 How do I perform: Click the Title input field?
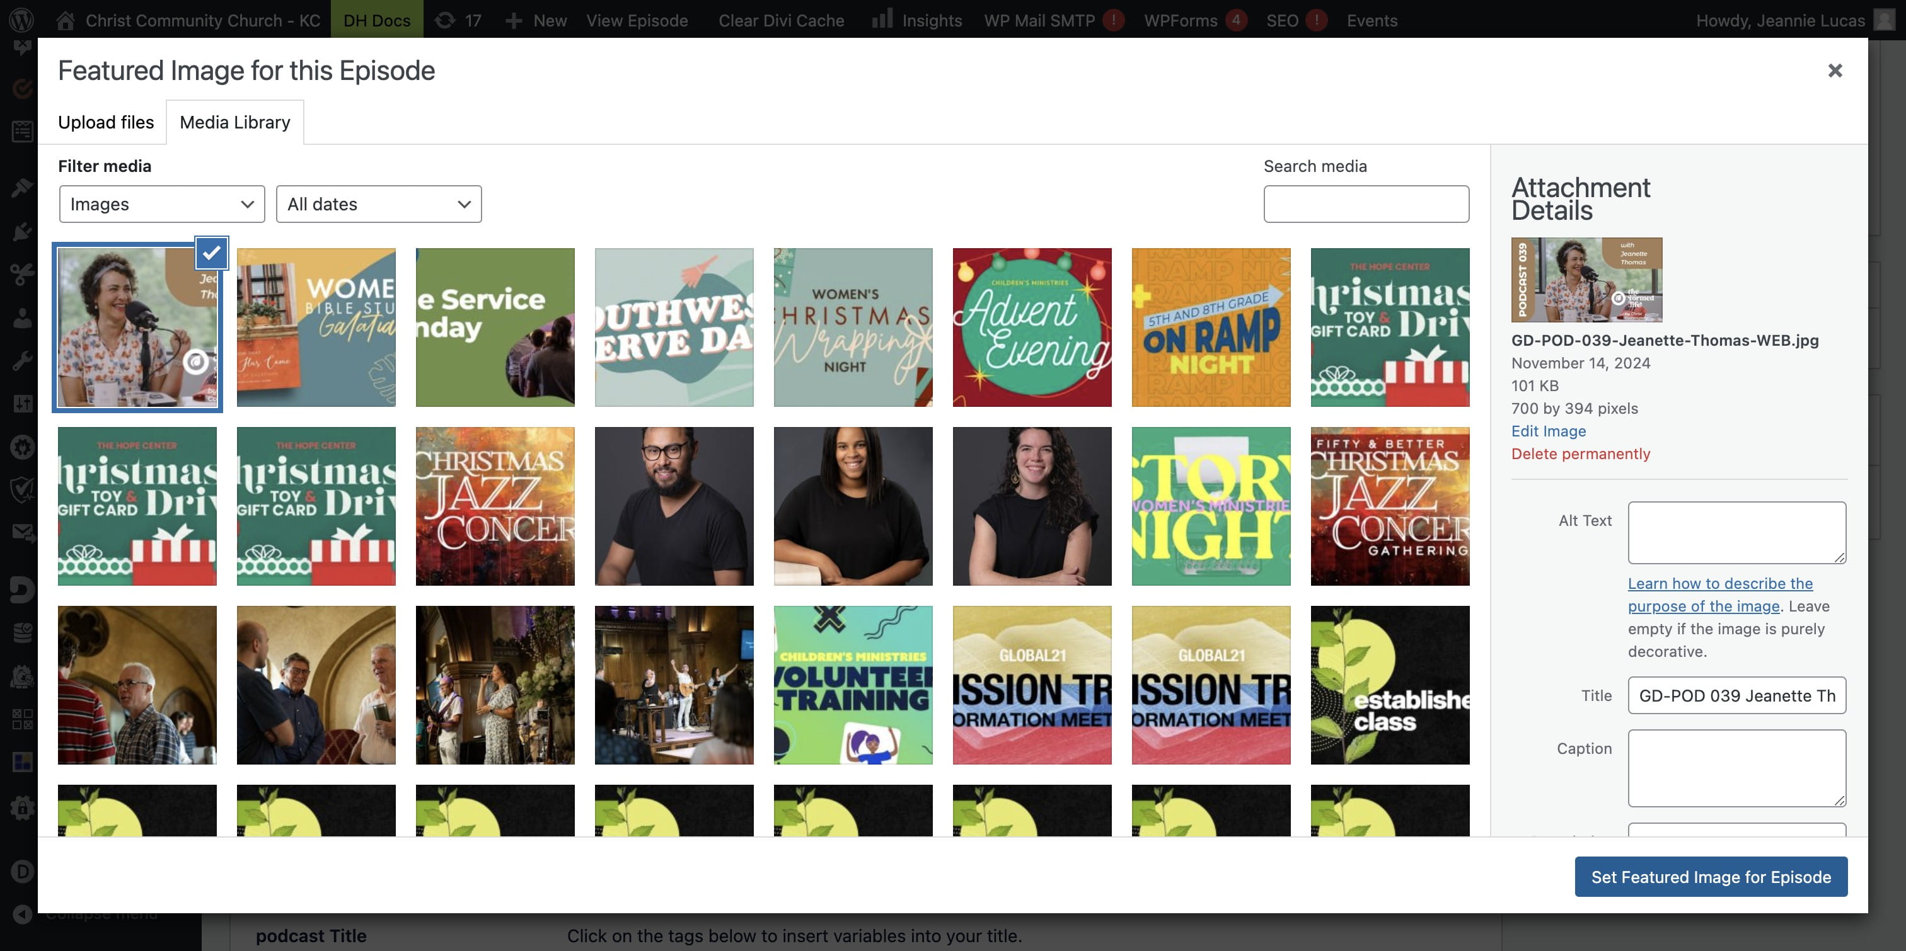[1736, 696]
